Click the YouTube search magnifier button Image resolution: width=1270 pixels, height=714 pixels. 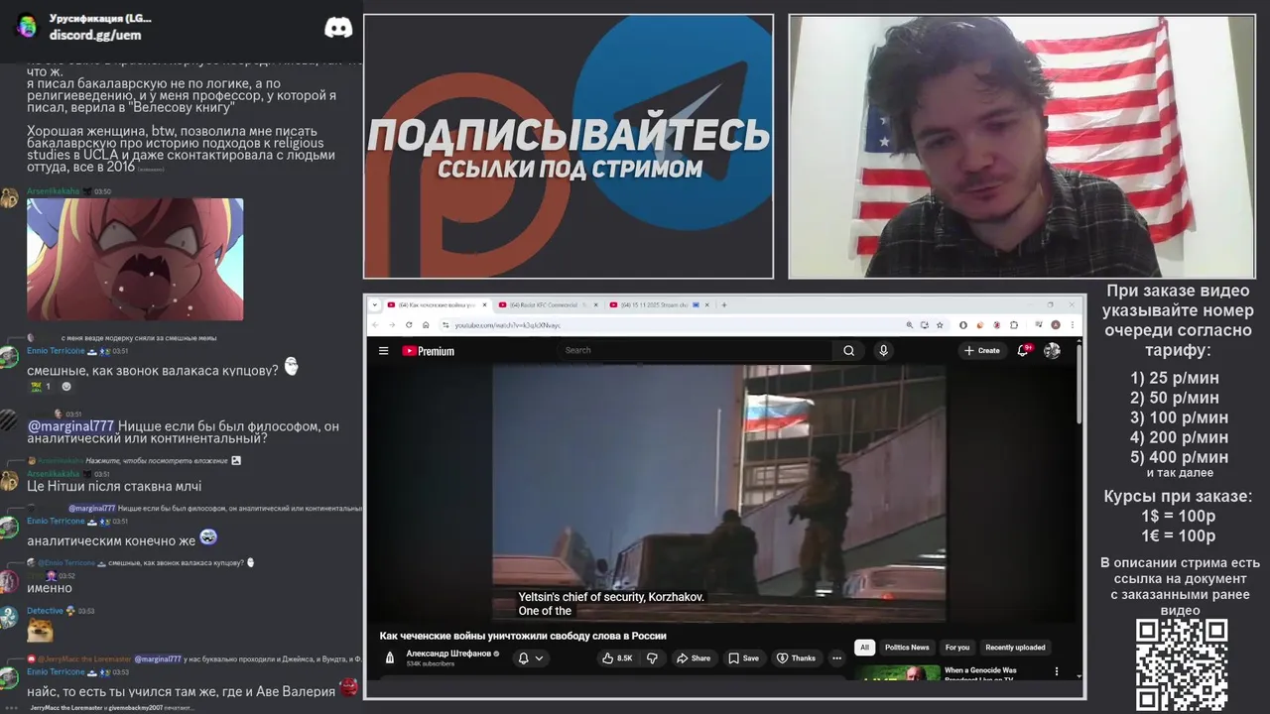pyautogui.click(x=848, y=350)
